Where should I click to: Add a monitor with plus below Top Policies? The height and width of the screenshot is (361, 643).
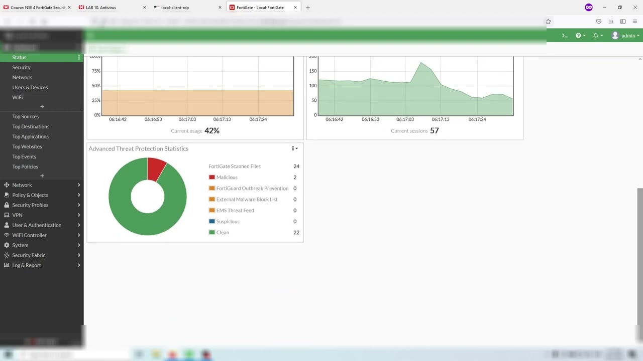42,176
